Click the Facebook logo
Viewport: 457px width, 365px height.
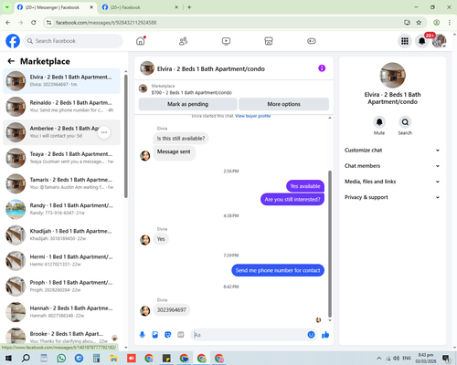point(13,41)
